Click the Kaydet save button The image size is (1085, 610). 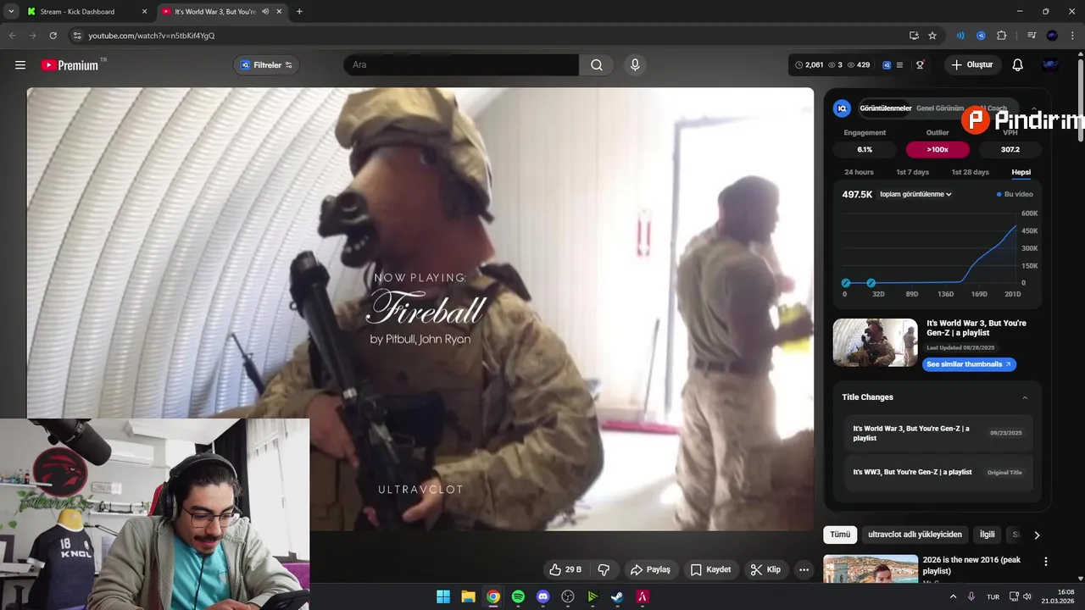point(709,569)
